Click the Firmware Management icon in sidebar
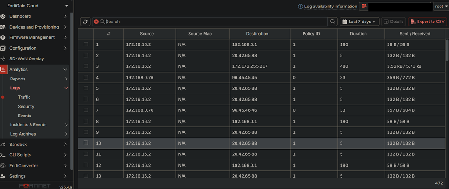The image size is (449, 189). [3, 37]
